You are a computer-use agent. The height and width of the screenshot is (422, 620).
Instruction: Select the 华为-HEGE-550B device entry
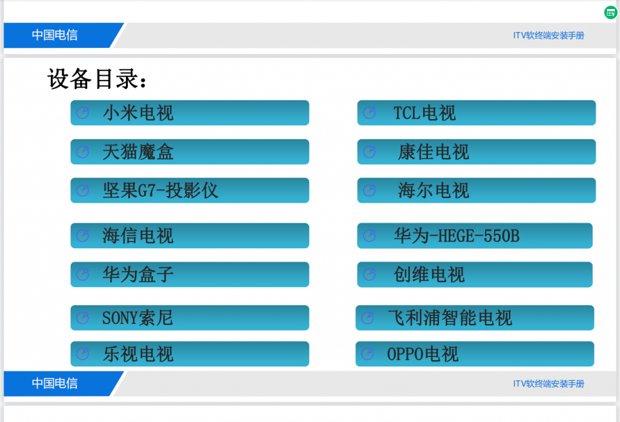pyautogui.click(x=476, y=236)
